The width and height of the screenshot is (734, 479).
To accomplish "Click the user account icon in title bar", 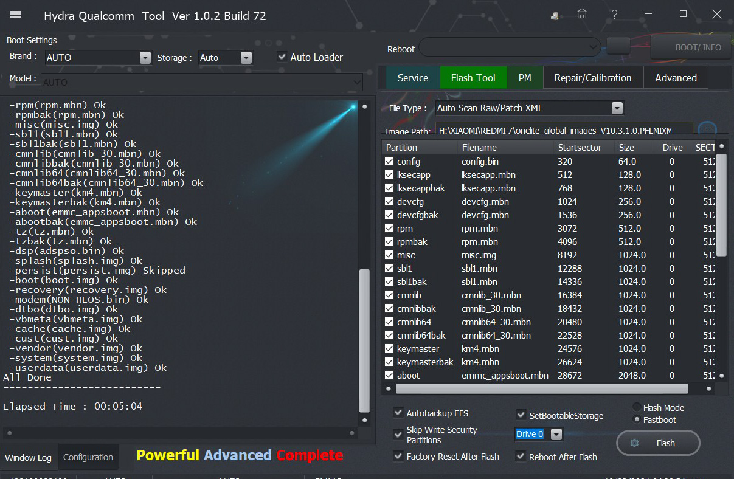I will coord(555,15).
